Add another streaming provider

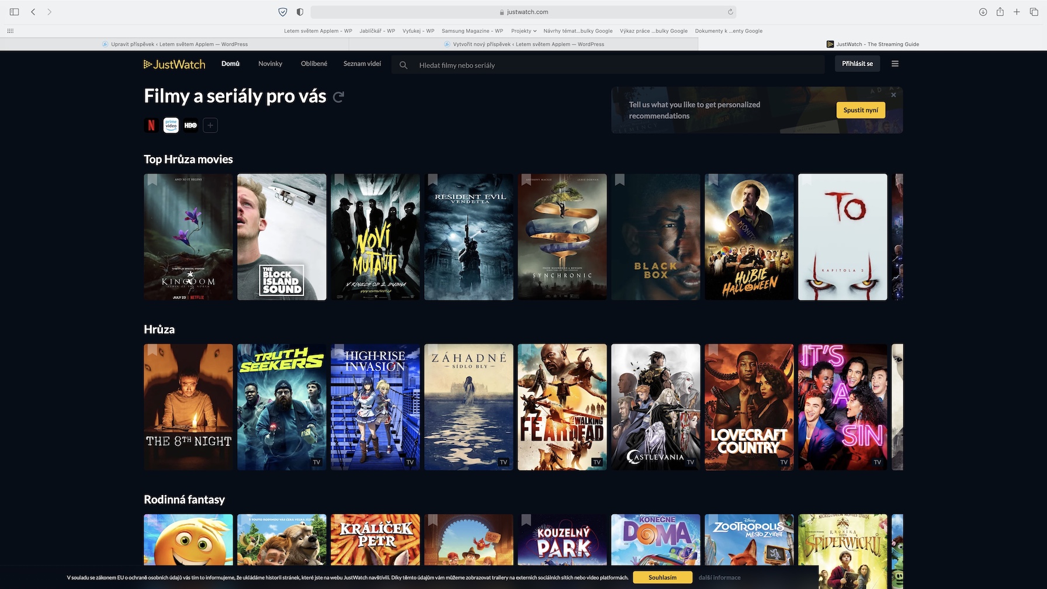point(210,125)
